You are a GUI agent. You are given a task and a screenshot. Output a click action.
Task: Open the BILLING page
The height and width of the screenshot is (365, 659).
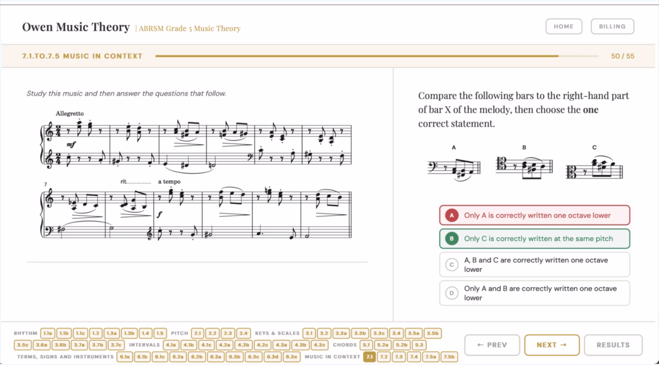(613, 26)
